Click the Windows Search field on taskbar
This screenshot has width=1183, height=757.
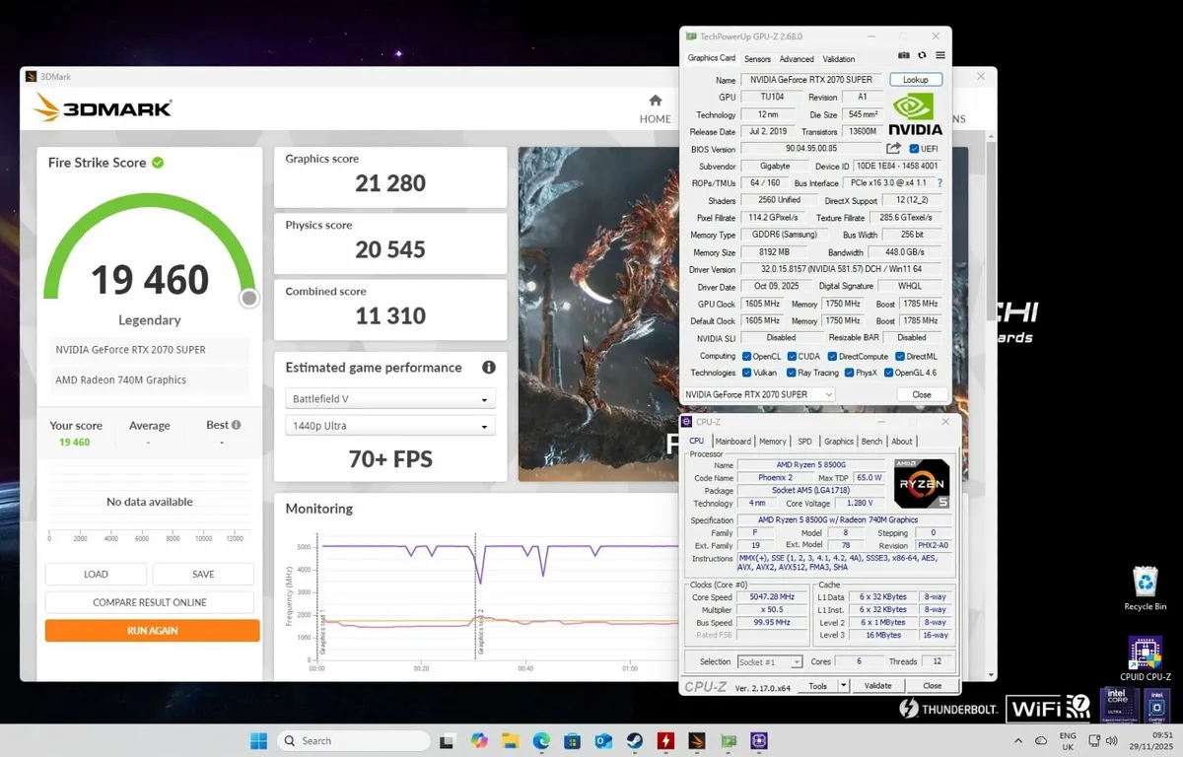[355, 740]
